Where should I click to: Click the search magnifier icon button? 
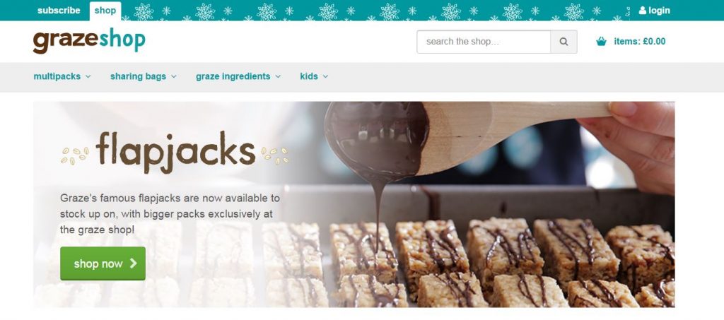[x=564, y=42]
